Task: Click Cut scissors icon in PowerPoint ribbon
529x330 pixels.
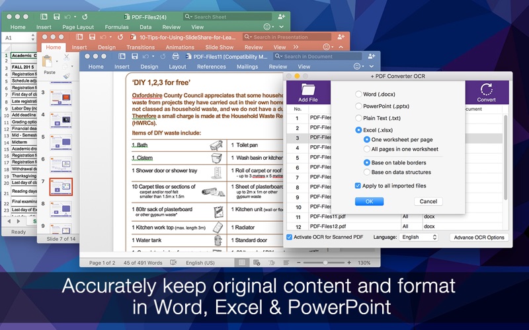Action: coord(67,57)
